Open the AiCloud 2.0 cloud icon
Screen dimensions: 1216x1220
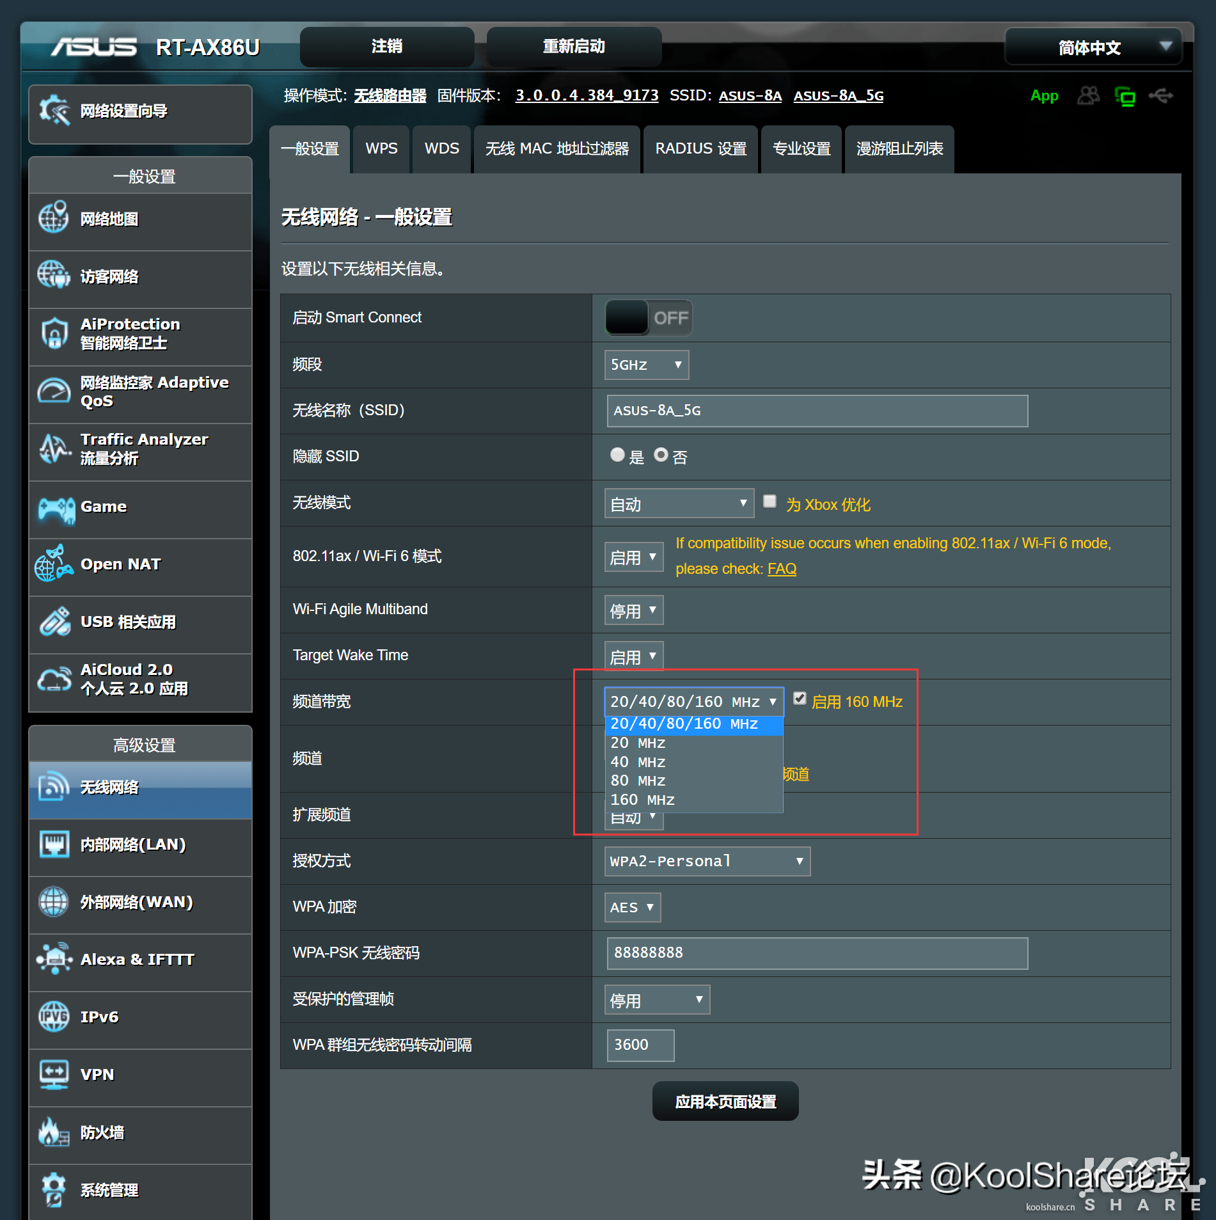click(54, 679)
